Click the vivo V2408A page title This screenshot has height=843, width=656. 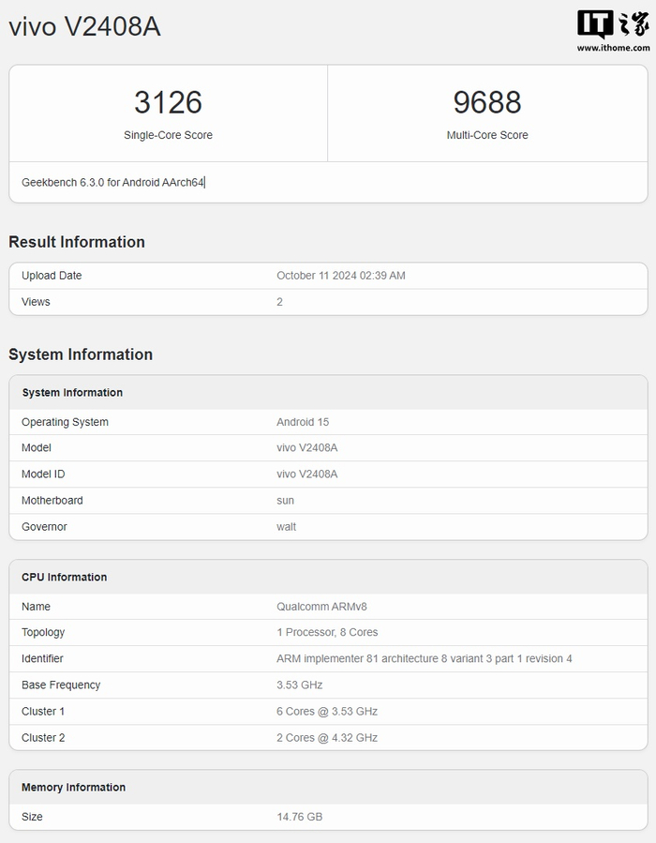84,27
